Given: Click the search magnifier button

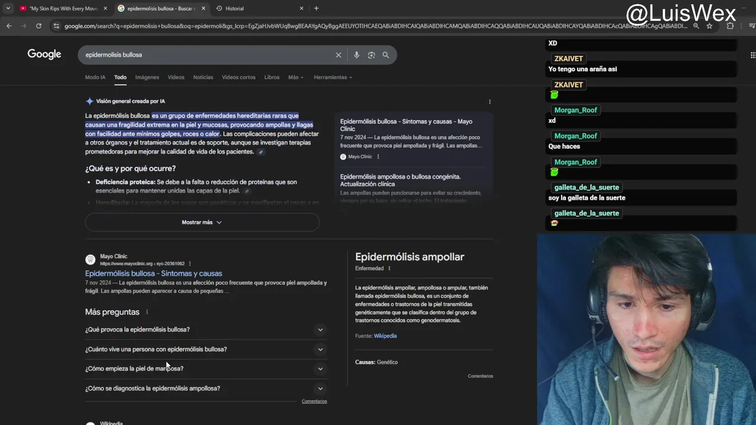Looking at the screenshot, I should [x=386, y=55].
